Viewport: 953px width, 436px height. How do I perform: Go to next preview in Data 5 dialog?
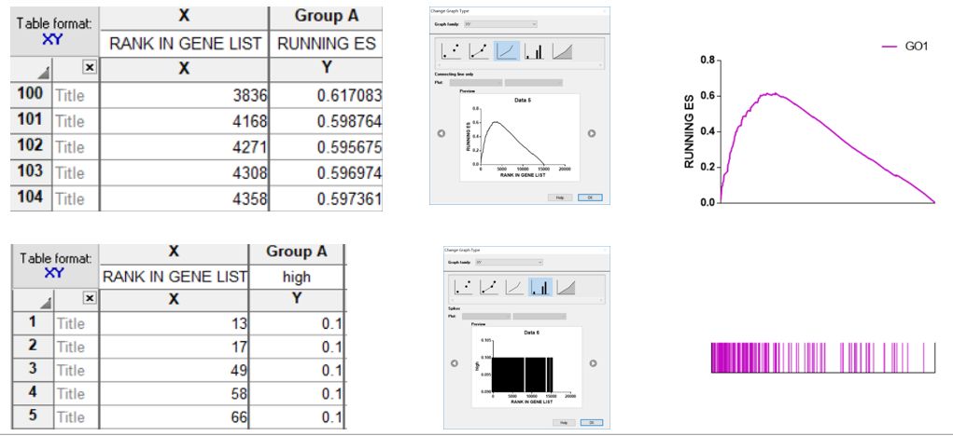pyautogui.click(x=592, y=133)
